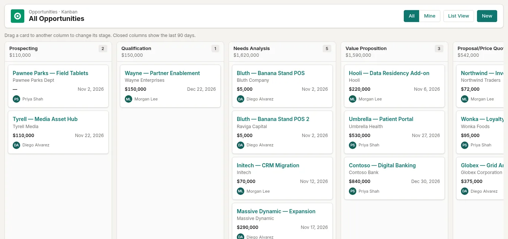Create a New opportunity
Viewport: 508px width, 239px height.
[x=487, y=16]
